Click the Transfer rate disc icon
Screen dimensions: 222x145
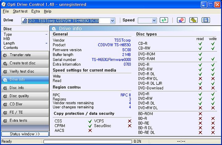[x=5, y=55]
